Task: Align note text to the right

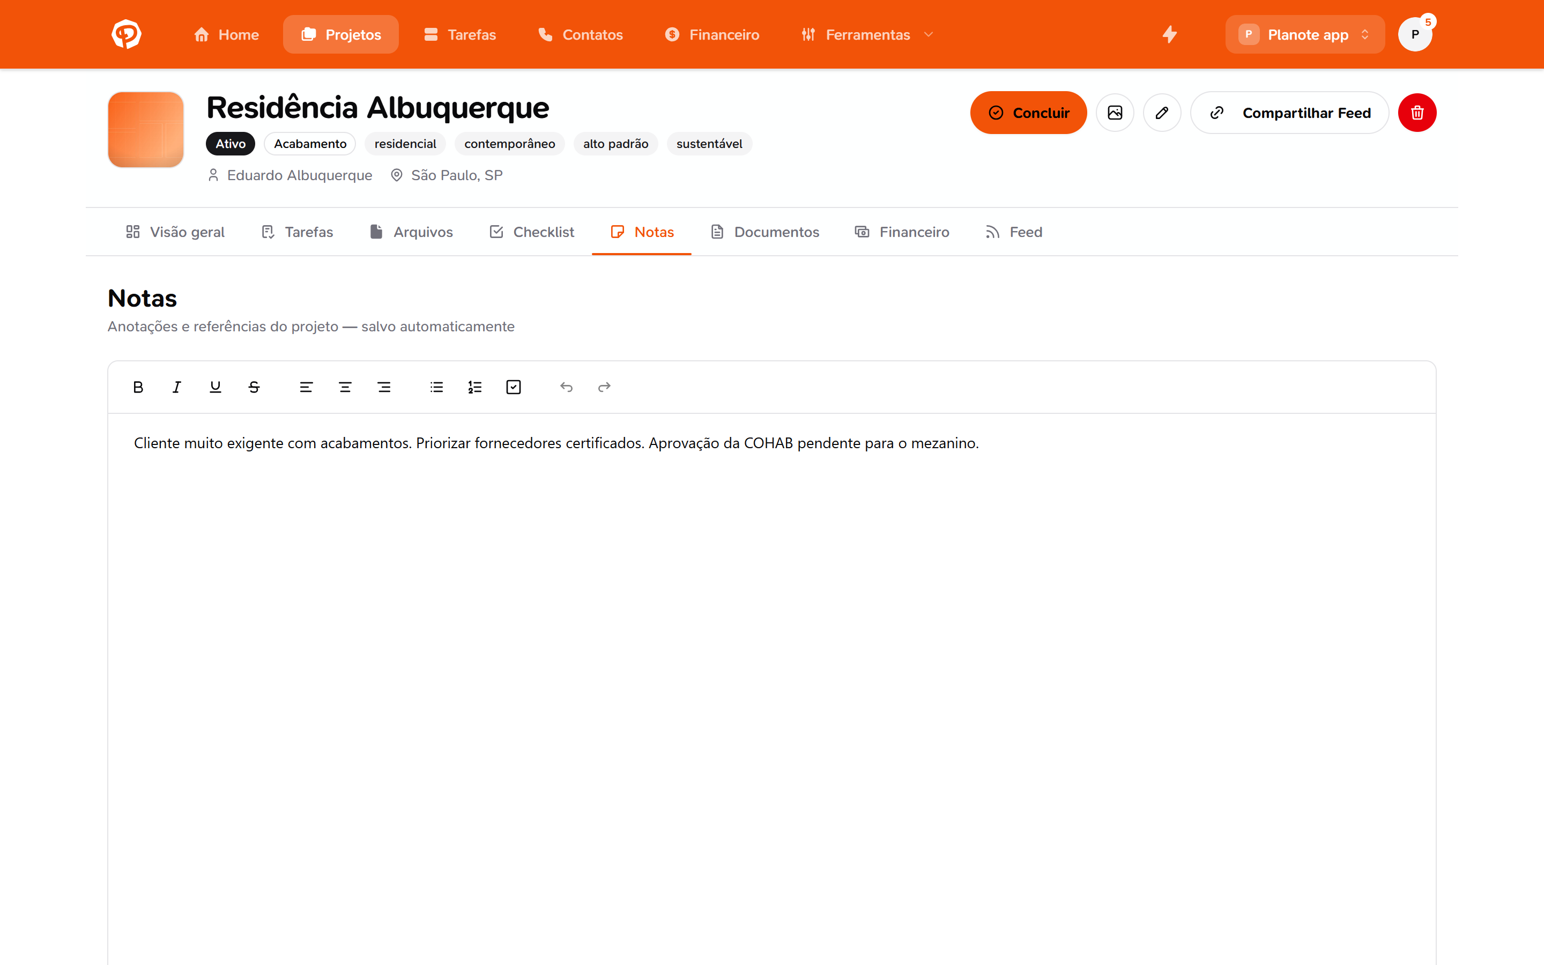Action: coord(384,387)
